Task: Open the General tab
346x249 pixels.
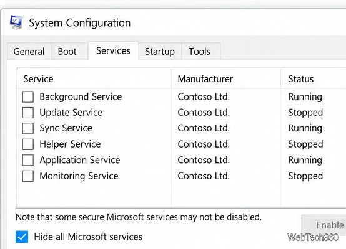Action: pos(29,51)
